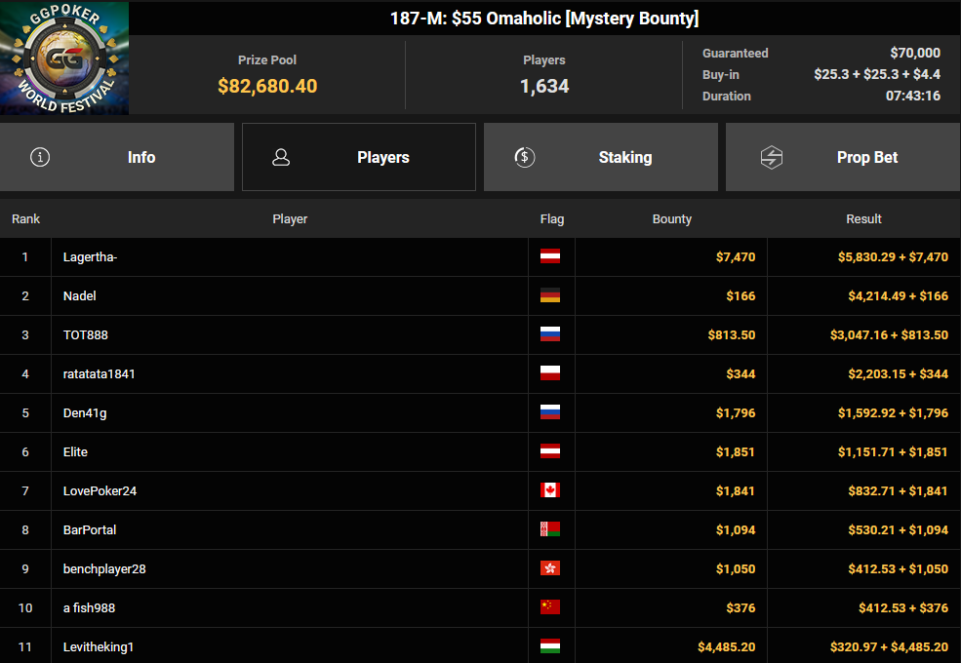This screenshot has width=961, height=663.
Task: Click the tournament title 187-M: $55 Omaholic
Action: pyautogui.click(x=544, y=18)
